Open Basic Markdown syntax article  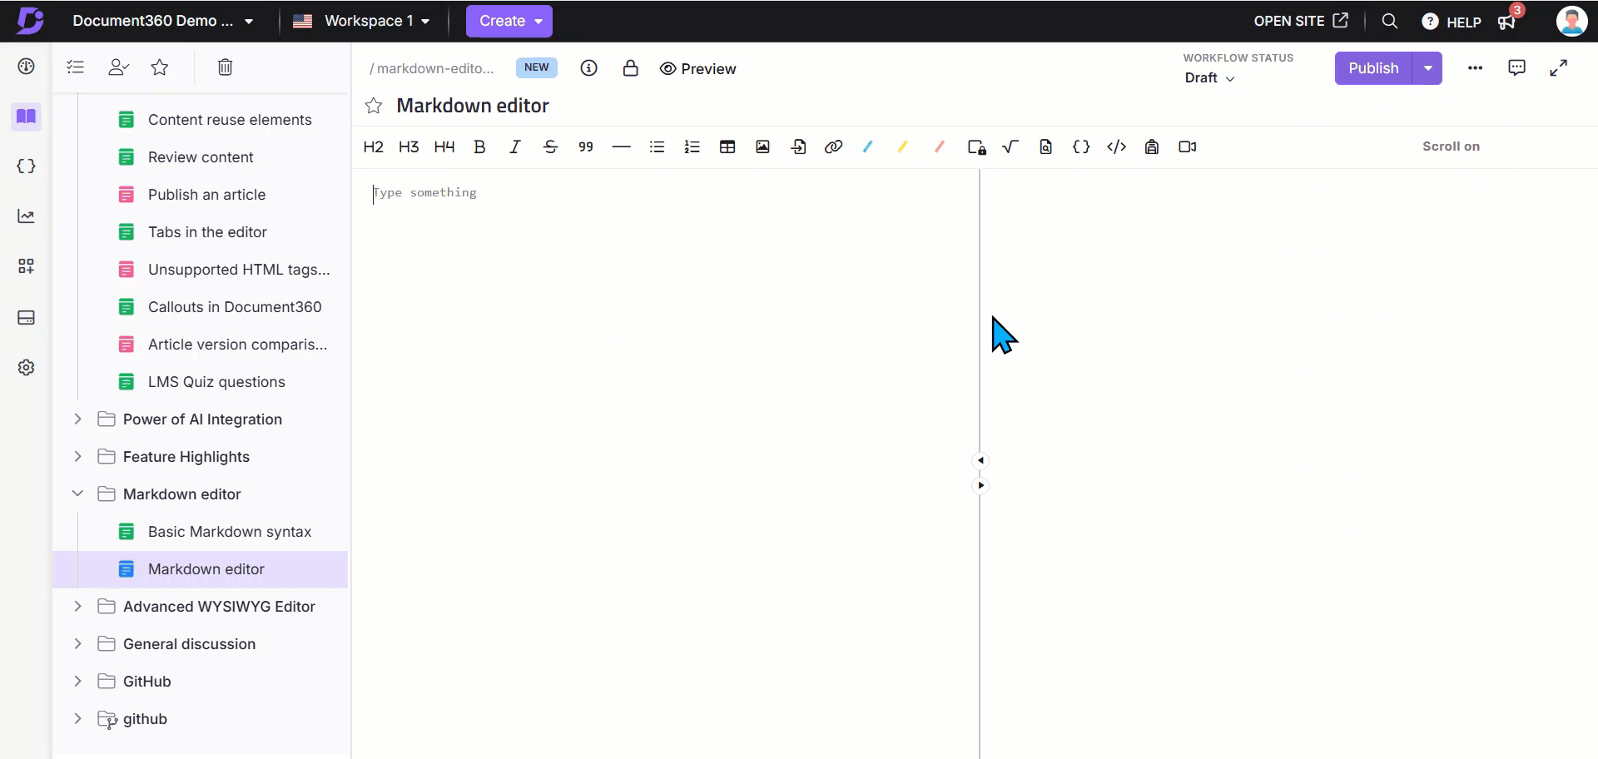coord(229,531)
